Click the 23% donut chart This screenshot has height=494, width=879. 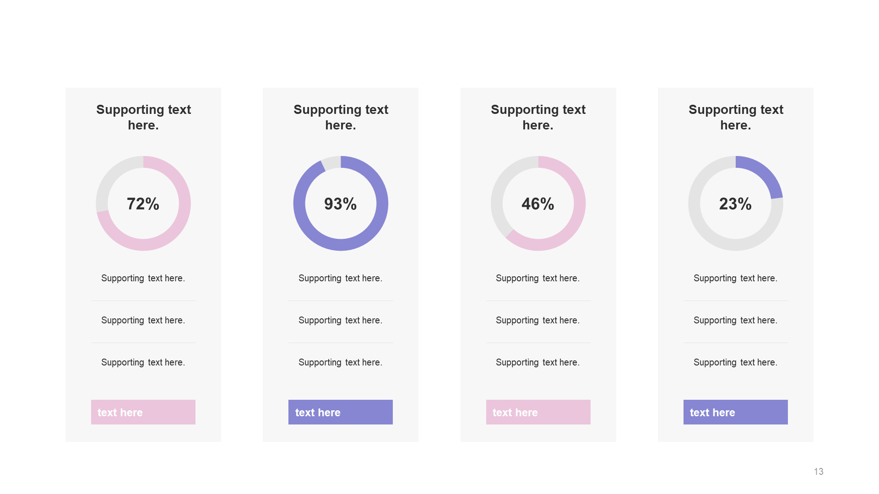point(736,204)
